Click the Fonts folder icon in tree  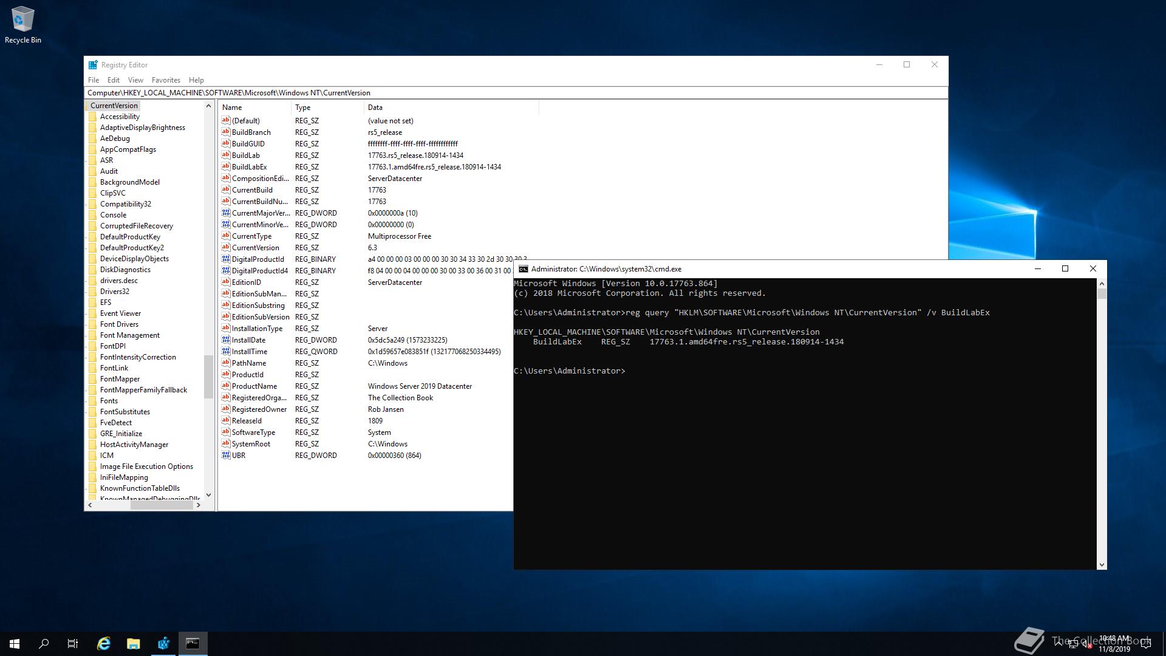(x=92, y=401)
